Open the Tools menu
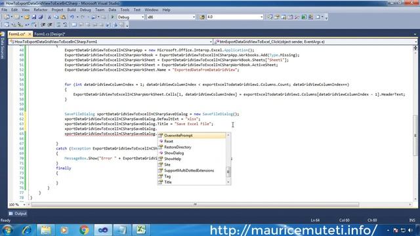The height and width of the screenshot is (236, 420). [x=125, y=10]
